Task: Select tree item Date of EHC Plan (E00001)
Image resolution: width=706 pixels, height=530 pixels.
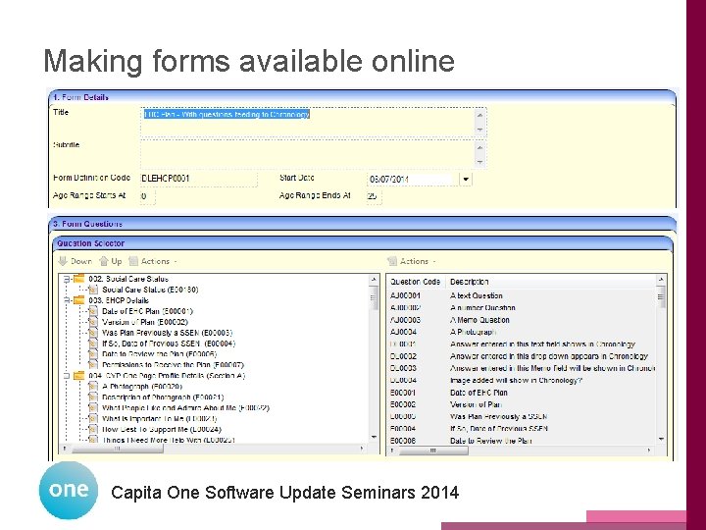Action: pyautogui.click(x=147, y=311)
